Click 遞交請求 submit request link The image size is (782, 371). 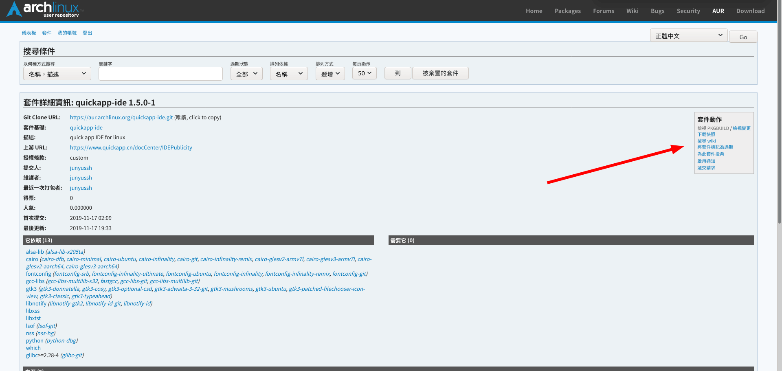[706, 168]
